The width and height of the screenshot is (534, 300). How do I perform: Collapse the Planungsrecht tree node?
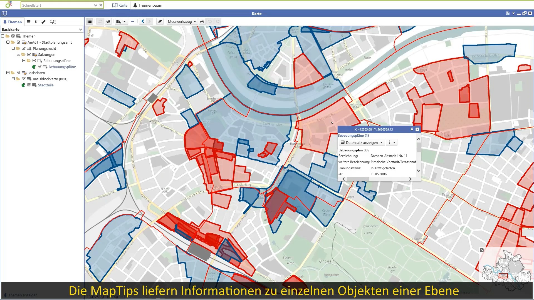tap(13, 48)
